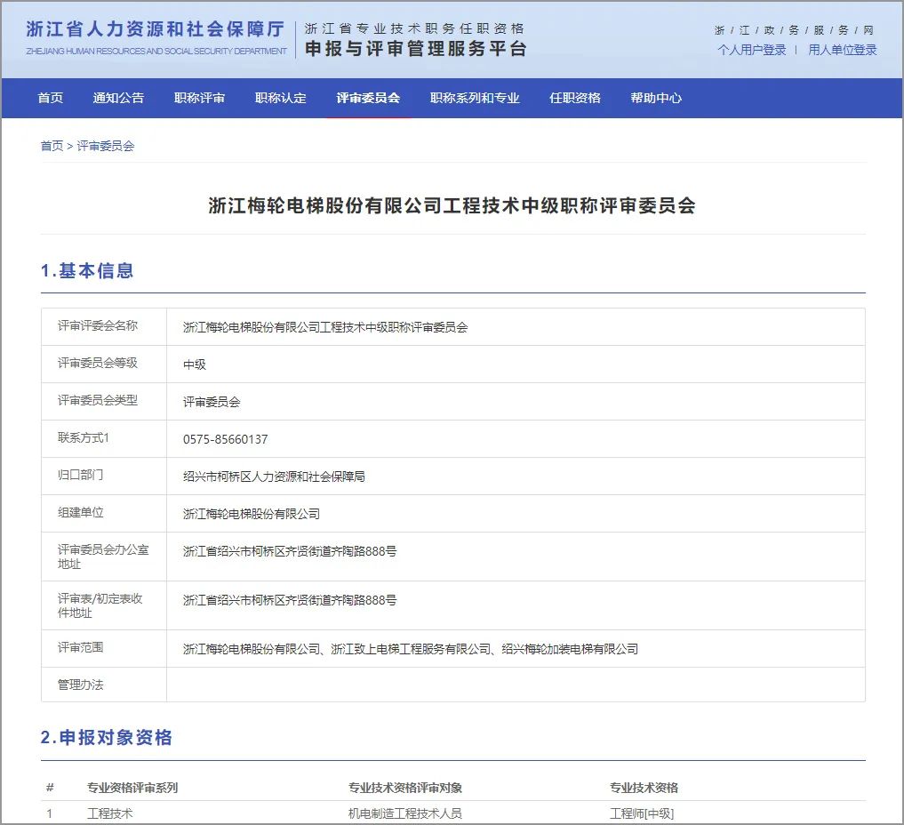Go to 职称评审 in the navigation bar
This screenshot has height=825, width=904.
point(199,98)
